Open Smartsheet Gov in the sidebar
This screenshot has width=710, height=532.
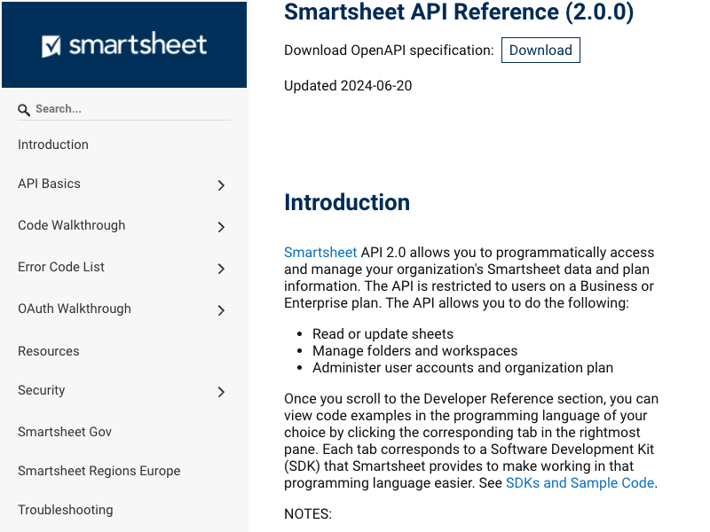(x=65, y=432)
